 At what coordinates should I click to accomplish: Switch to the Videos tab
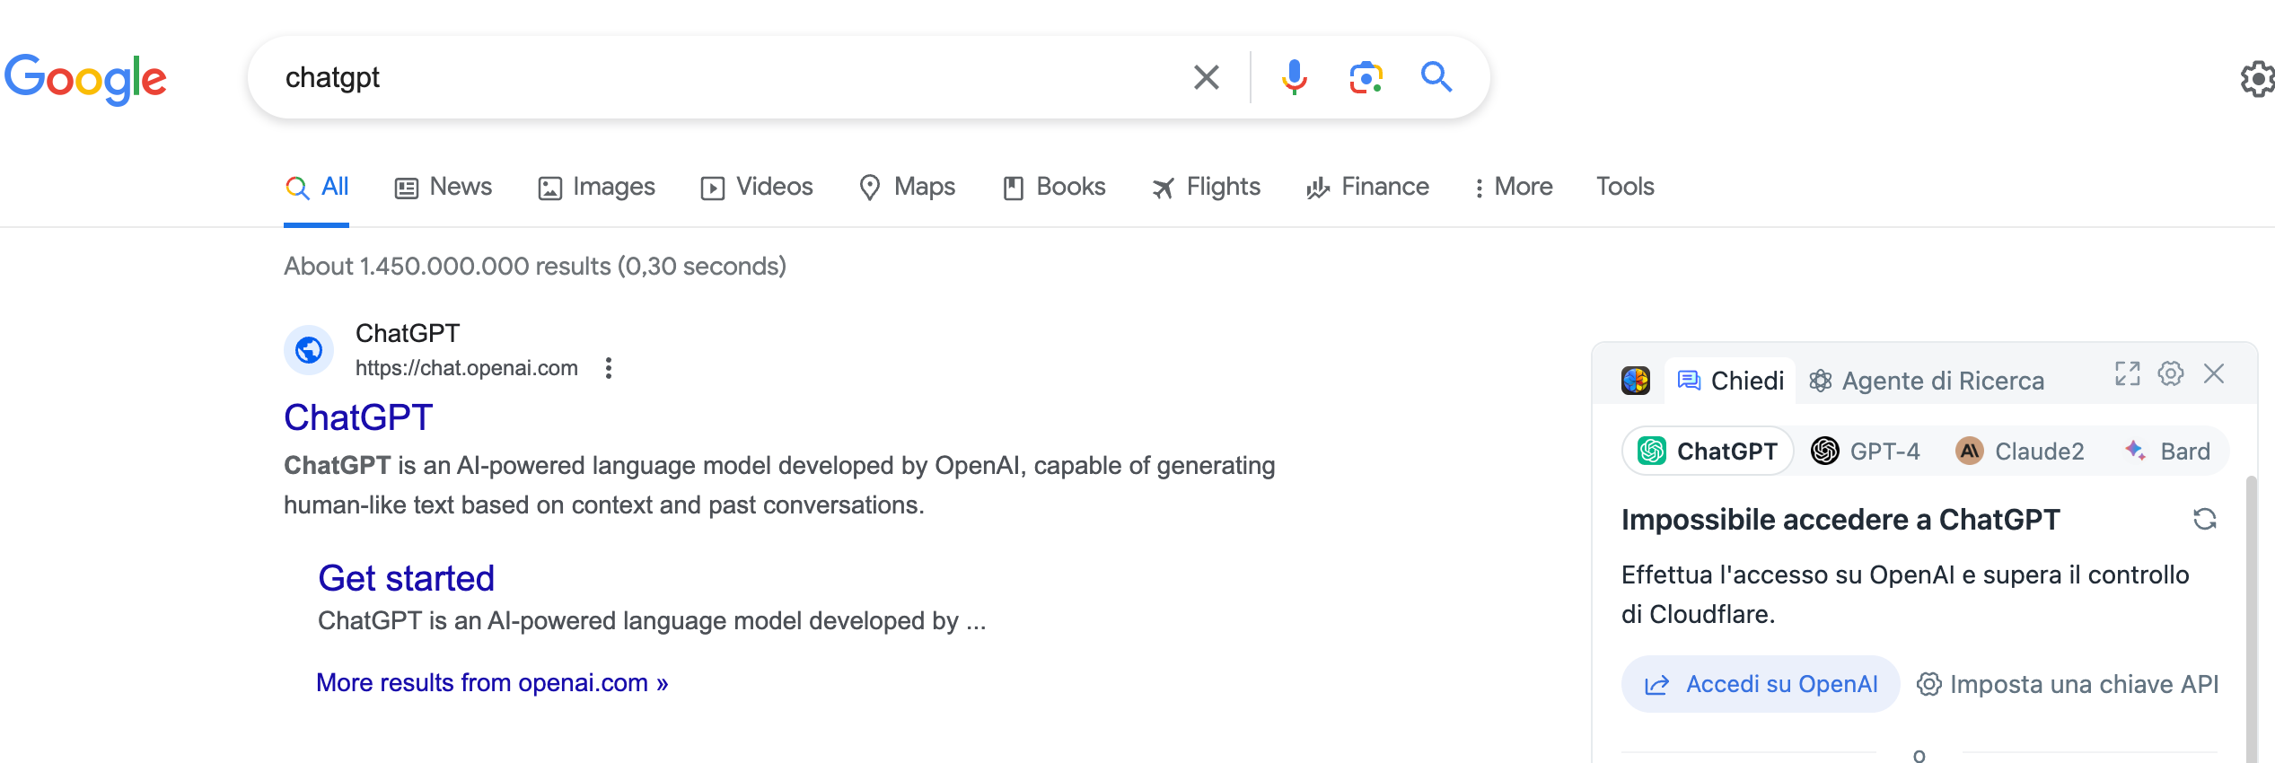(757, 187)
